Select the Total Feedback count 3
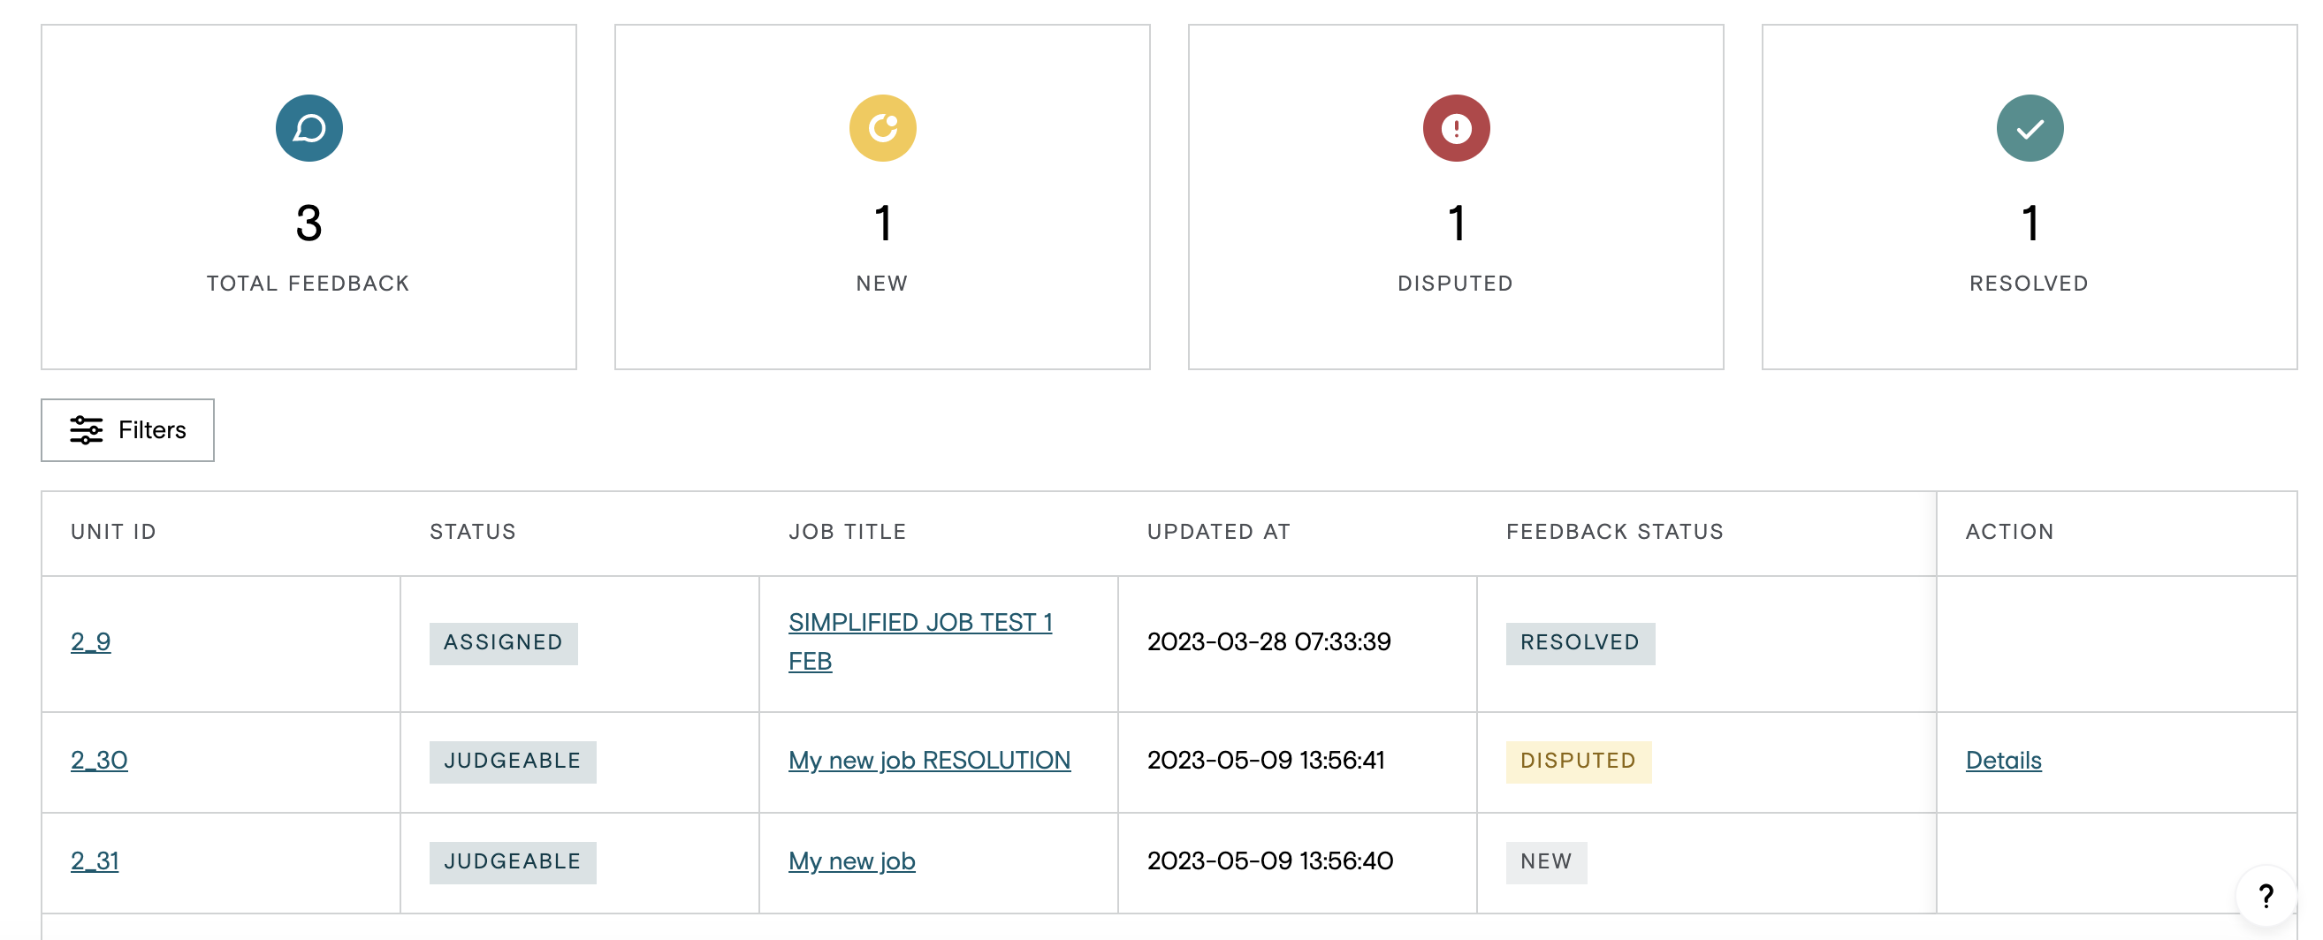The height and width of the screenshot is (940, 2323). pyautogui.click(x=308, y=224)
